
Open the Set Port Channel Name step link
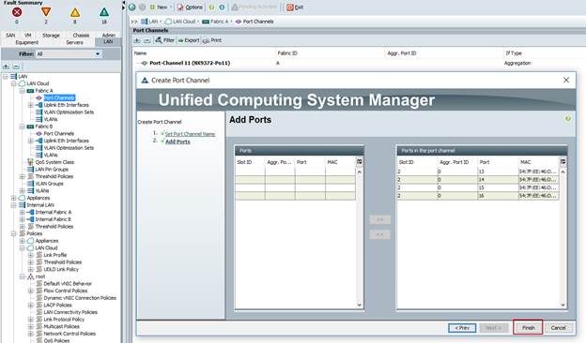[190, 134]
